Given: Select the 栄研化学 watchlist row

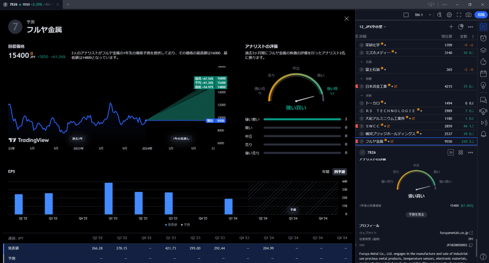Looking at the screenshot, I should coord(416,45).
